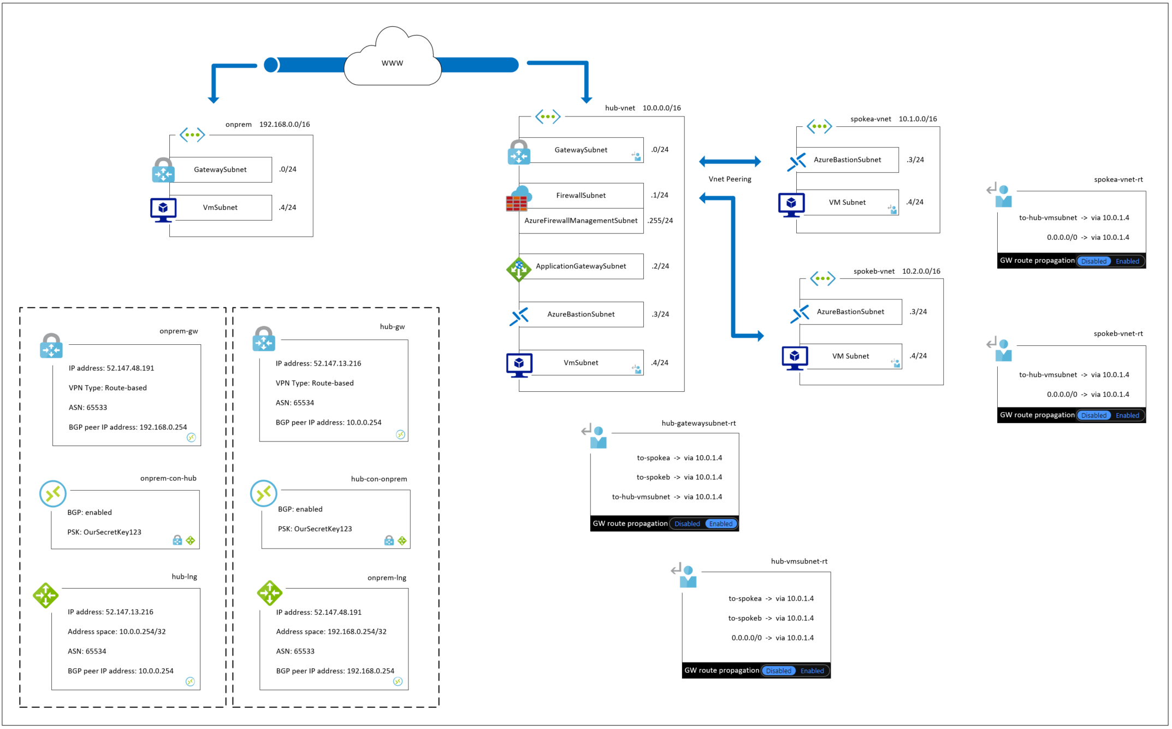Viewport: 1172px width, 729px height.
Task: Select the spokeb-vnet VM Subnet machine icon
Action: coord(794,358)
